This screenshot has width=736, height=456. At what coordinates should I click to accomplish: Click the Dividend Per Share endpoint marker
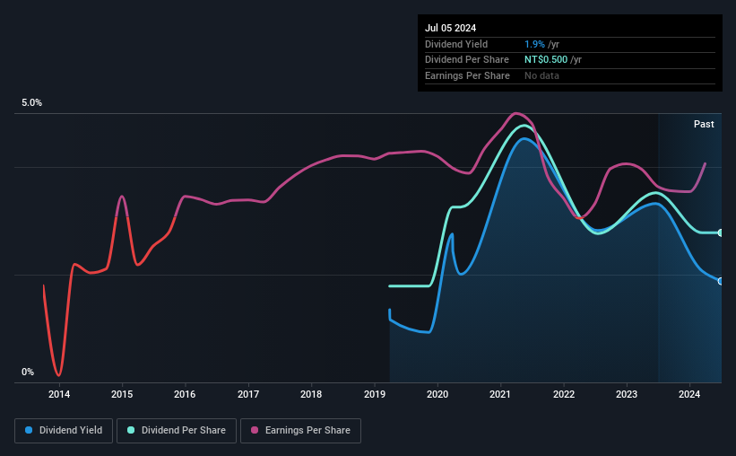pyautogui.click(x=721, y=232)
